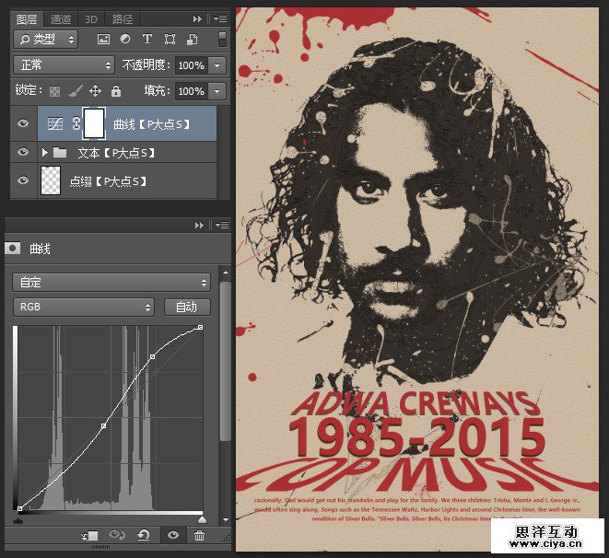The width and height of the screenshot is (609, 558).
Task: Clip adjustment to layer below icon
Action: 89,536
